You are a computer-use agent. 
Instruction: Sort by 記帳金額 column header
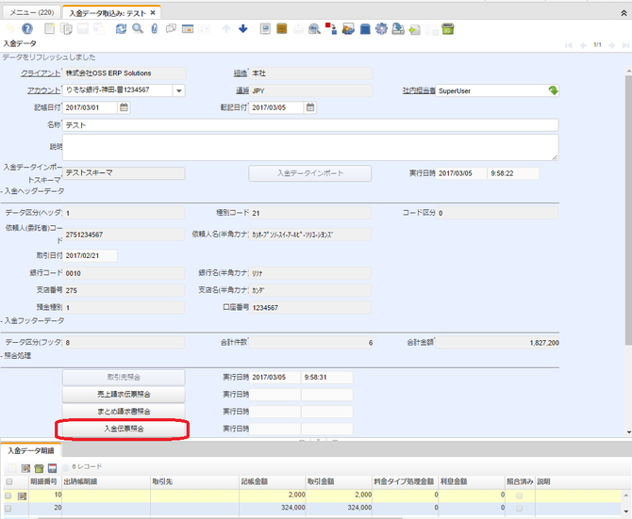click(x=272, y=481)
